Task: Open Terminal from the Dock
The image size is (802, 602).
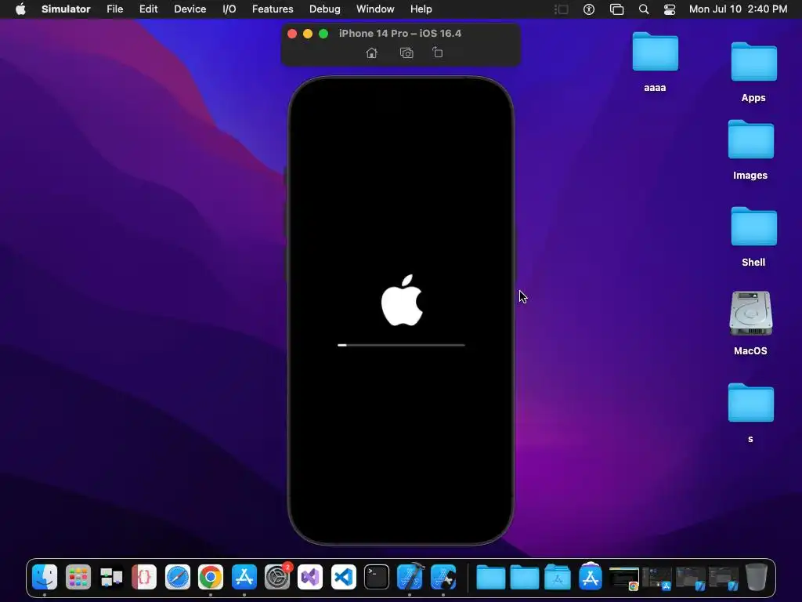Action: [377, 577]
